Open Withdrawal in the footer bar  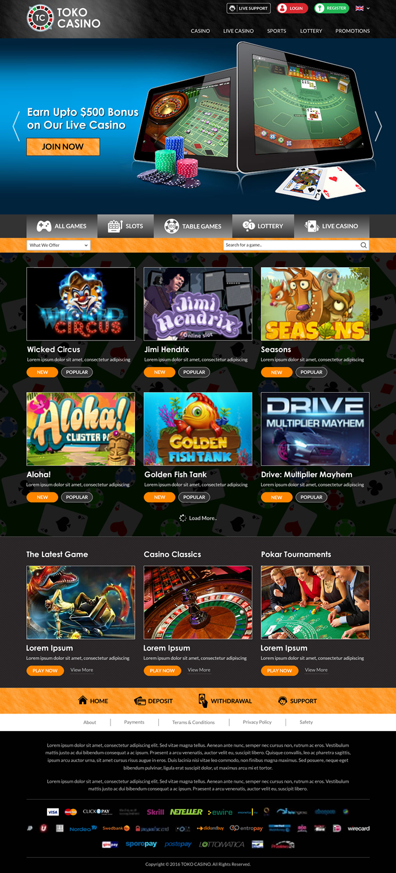(x=225, y=701)
